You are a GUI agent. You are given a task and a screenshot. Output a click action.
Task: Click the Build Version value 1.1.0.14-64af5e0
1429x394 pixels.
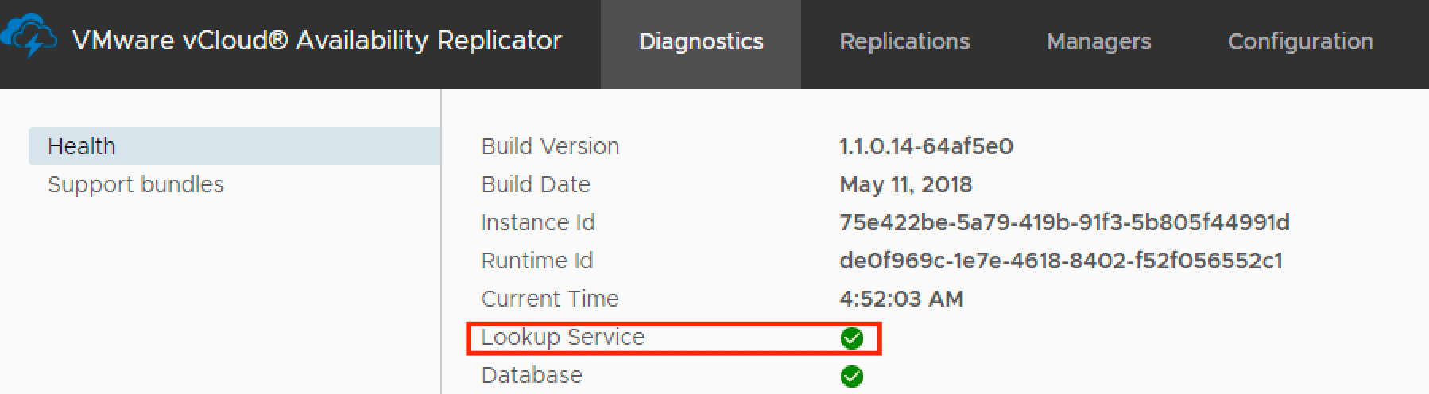point(926,146)
